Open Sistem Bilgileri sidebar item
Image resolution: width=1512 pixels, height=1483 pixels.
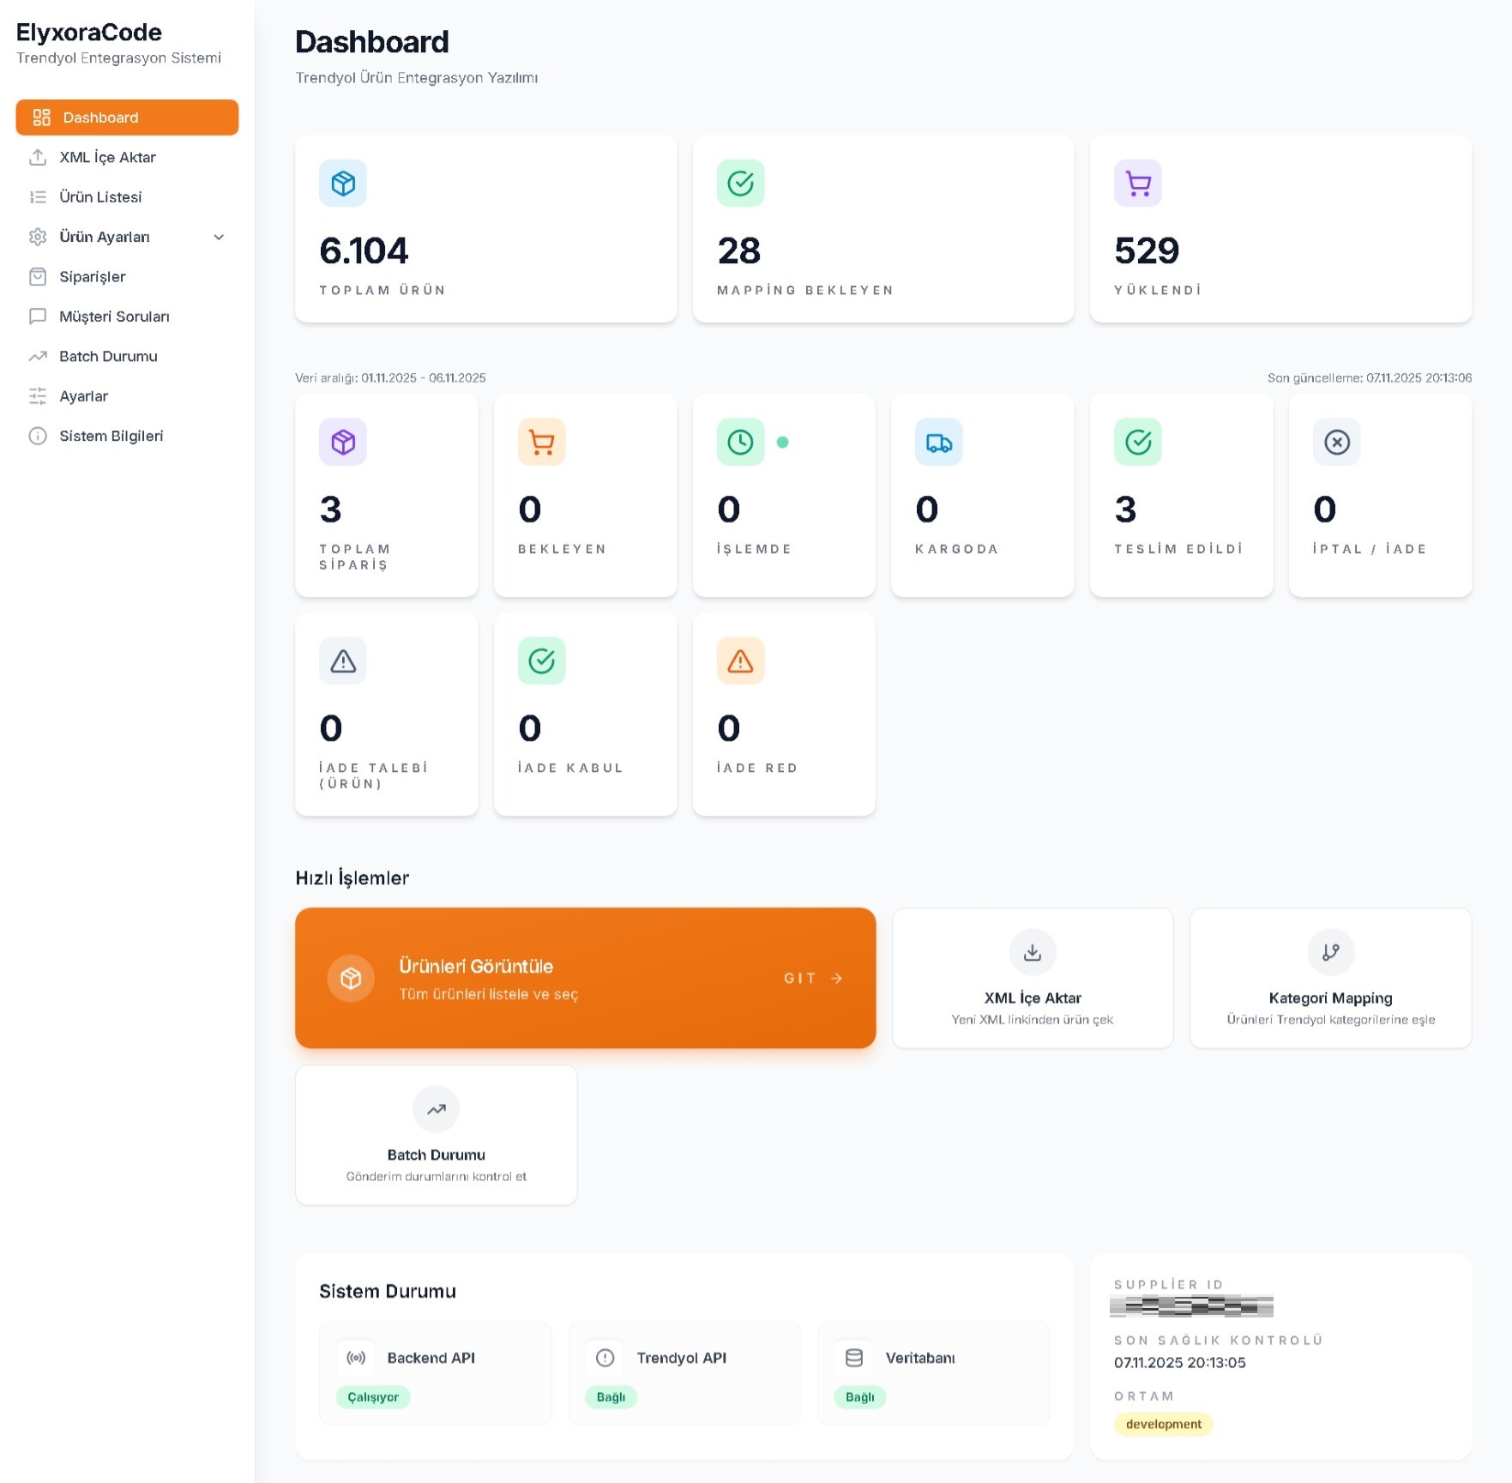pyautogui.click(x=111, y=437)
